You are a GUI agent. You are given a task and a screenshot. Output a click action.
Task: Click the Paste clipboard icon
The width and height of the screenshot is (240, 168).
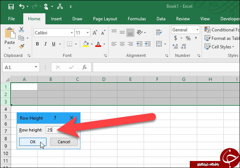10,33
